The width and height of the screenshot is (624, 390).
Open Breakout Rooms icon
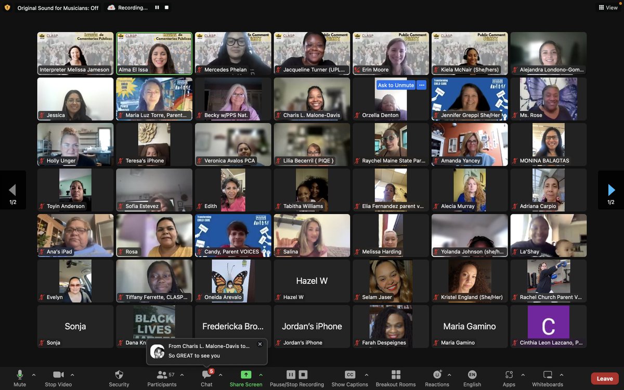[395, 374]
